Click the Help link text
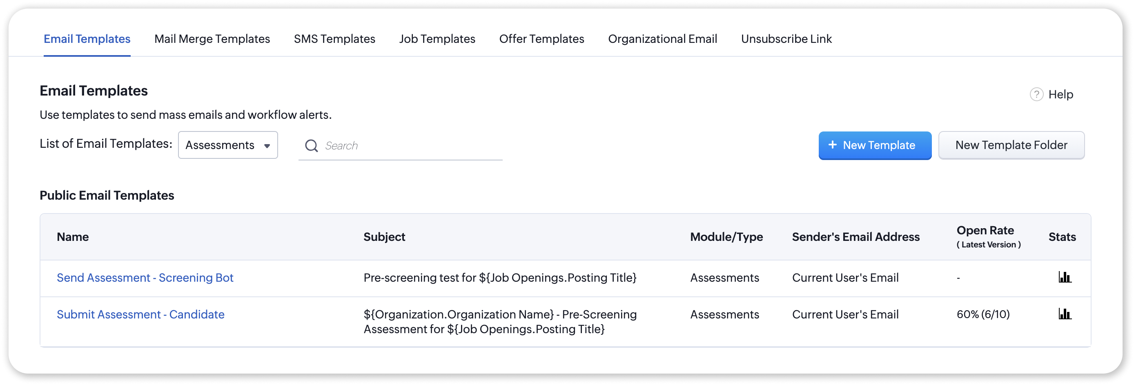Image resolution: width=1134 pixels, height=385 pixels. point(1060,95)
